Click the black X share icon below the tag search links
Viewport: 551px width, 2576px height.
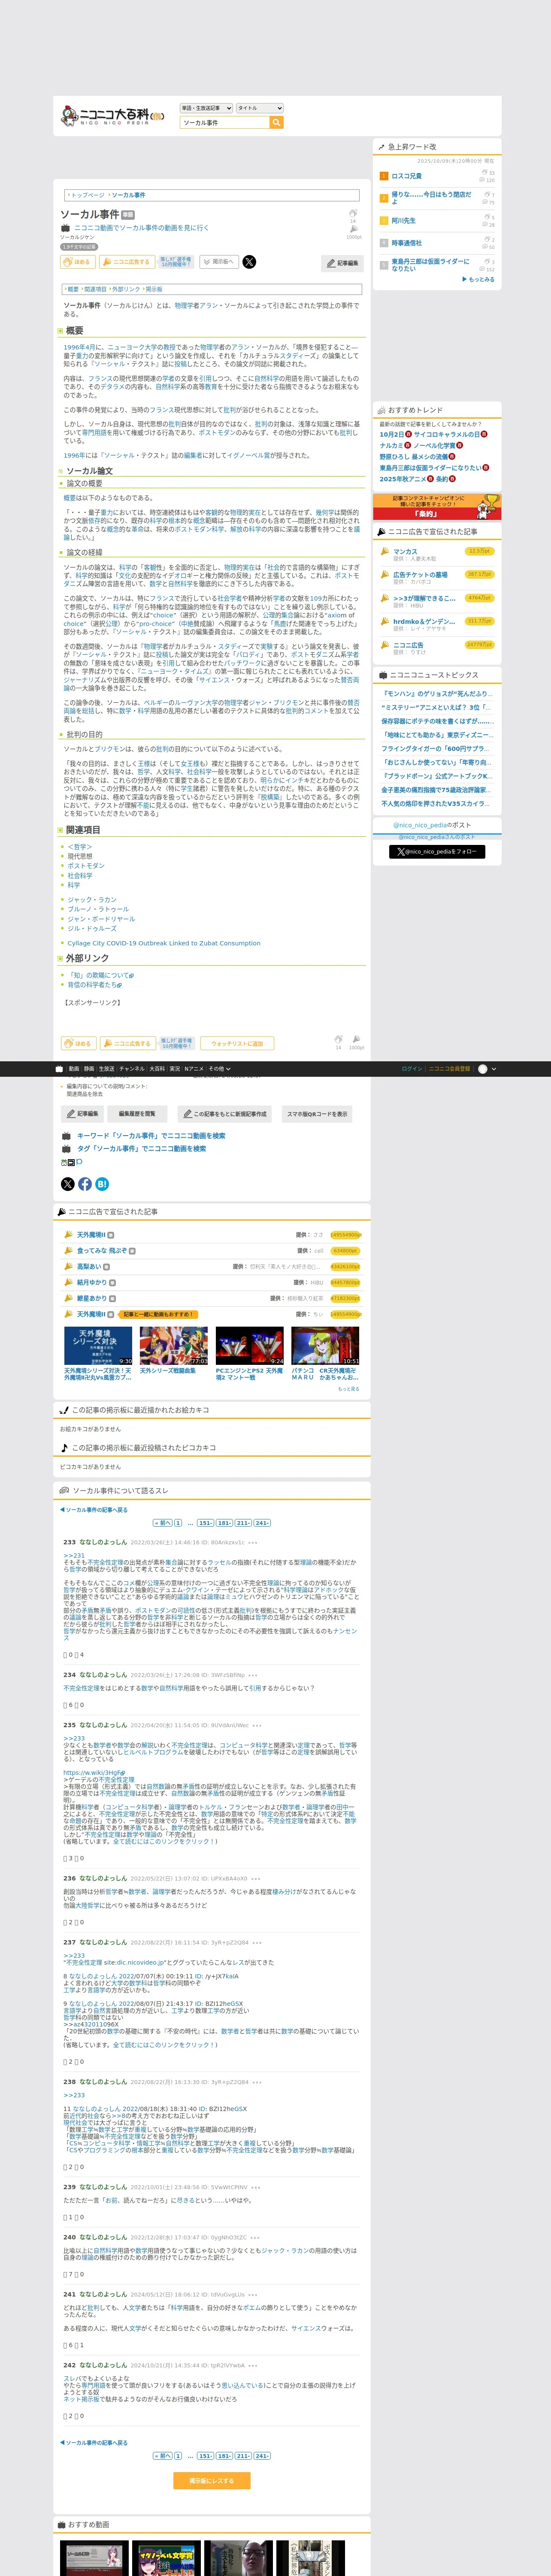click(68, 1184)
